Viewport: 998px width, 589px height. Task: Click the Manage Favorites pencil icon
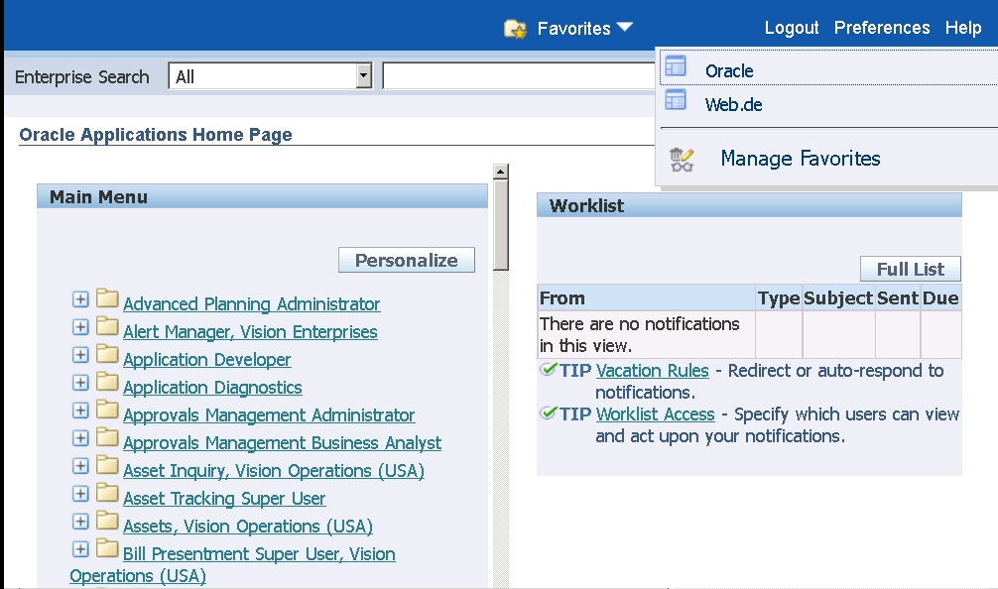click(x=682, y=159)
